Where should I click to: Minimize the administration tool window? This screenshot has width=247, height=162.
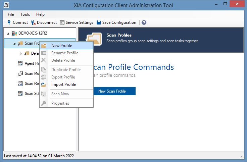216,4
